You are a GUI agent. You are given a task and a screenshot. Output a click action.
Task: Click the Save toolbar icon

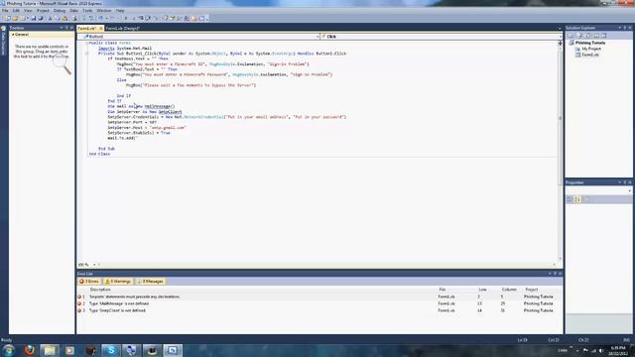(33, 18)
